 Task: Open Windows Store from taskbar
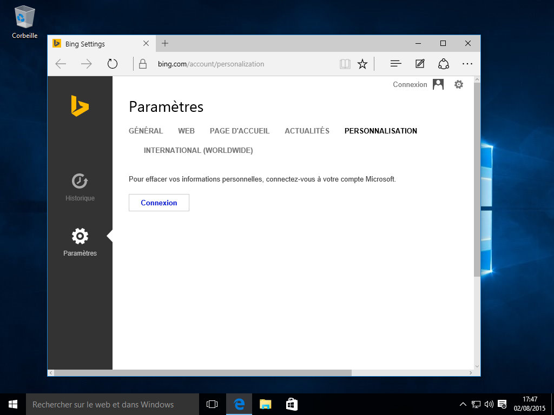[292, 404]
